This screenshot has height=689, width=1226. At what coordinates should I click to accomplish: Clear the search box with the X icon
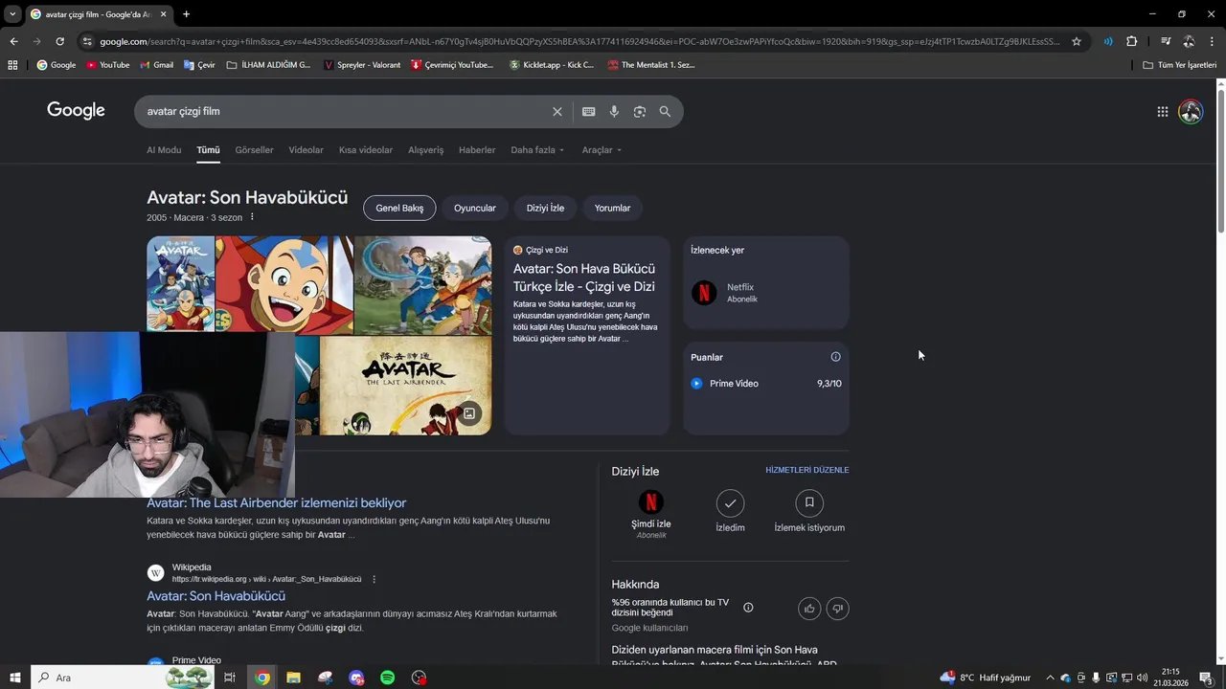point(556,112)
